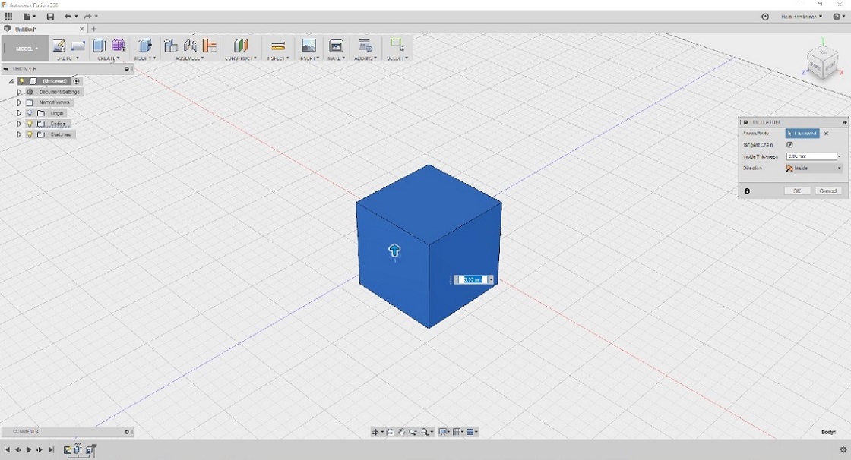The height and width of the screenshot is (460, 851).
Task: Click the blue arrow manipulator on cube
Action: coord(394,250)
